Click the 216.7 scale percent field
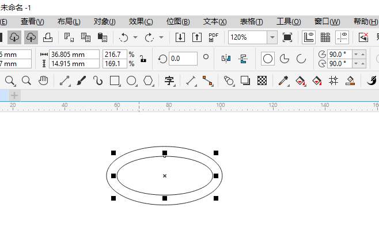The image size is (379, 246). point(115,54)
